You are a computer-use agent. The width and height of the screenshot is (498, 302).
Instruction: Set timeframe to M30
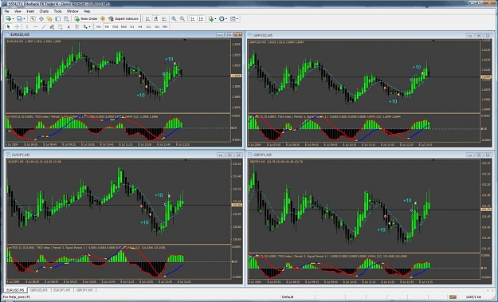click(124, 26)
